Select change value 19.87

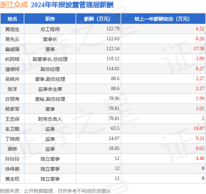click(x=199, y=129)
